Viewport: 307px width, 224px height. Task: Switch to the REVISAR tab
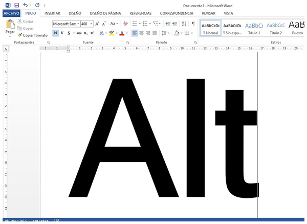pos(209,13)
